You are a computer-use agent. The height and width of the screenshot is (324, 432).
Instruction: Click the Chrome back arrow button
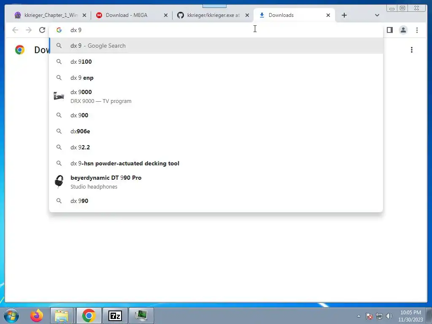(15, 30)
